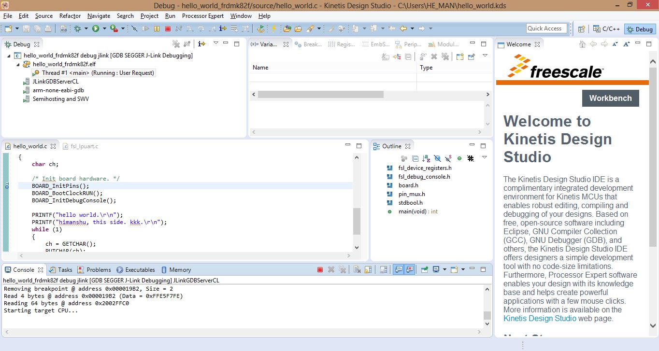Image resolution: width=659 pixels, height=351 pixels.
Task: Collapse the hello_world_frdmk82f debug jlink launch tree node
Action: click(9, 56)
